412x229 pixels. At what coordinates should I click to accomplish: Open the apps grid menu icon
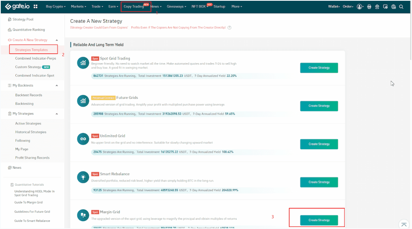[35, 7]
